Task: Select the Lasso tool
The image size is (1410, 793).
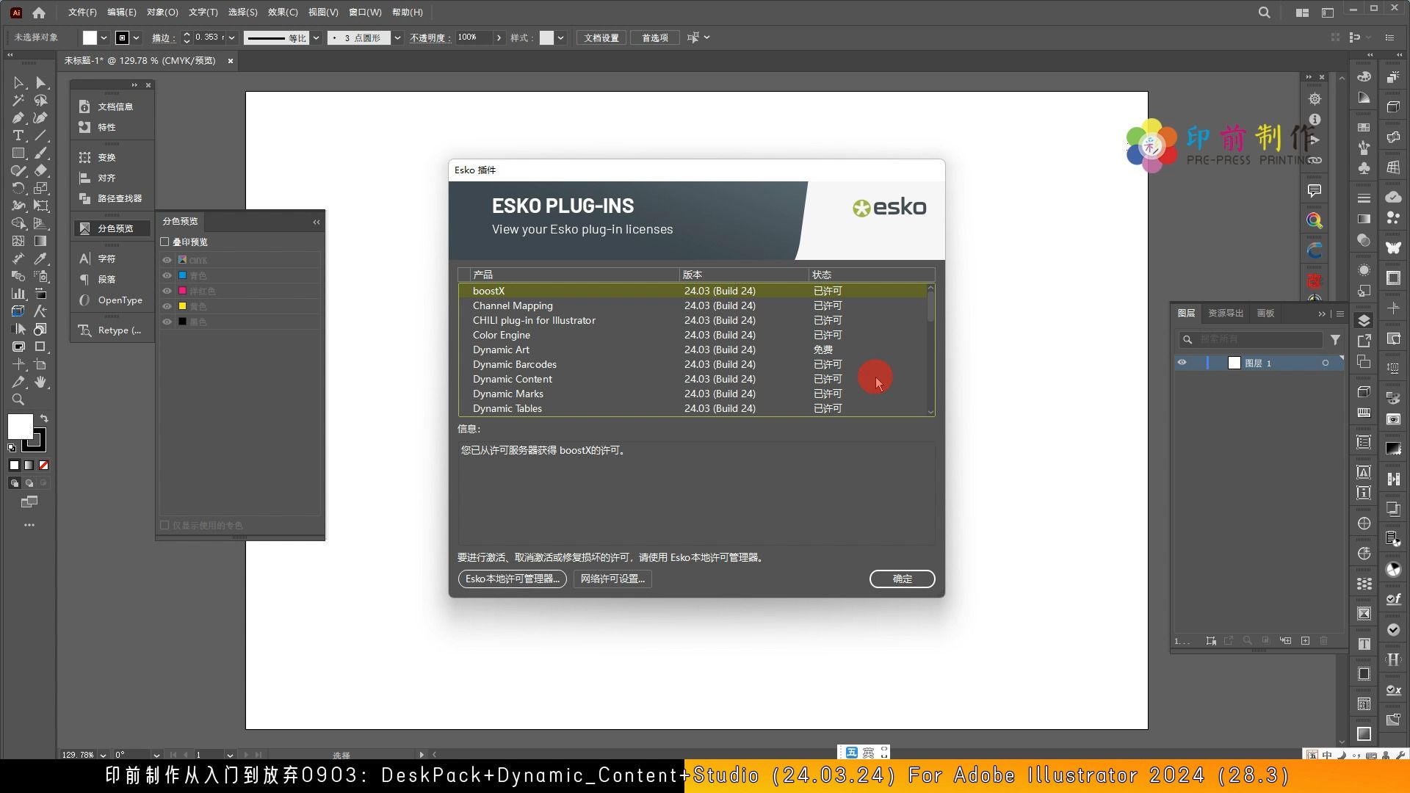Action: (x=41, y=101)
